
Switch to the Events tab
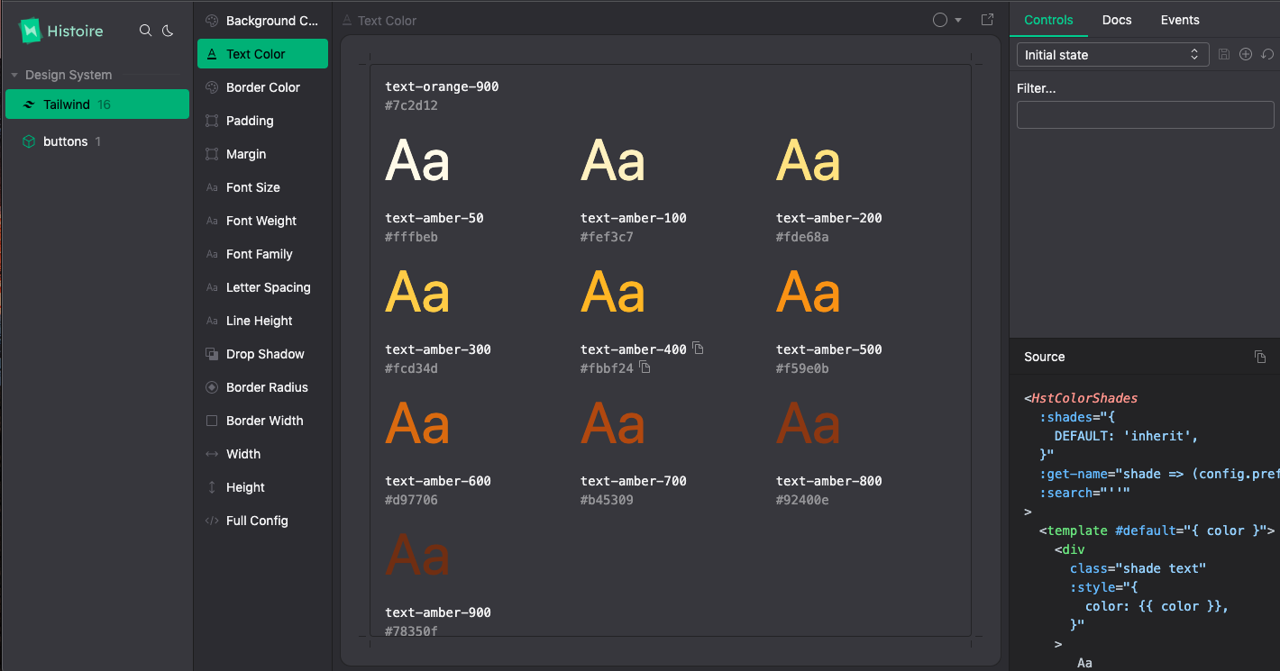coord(1180,20)
